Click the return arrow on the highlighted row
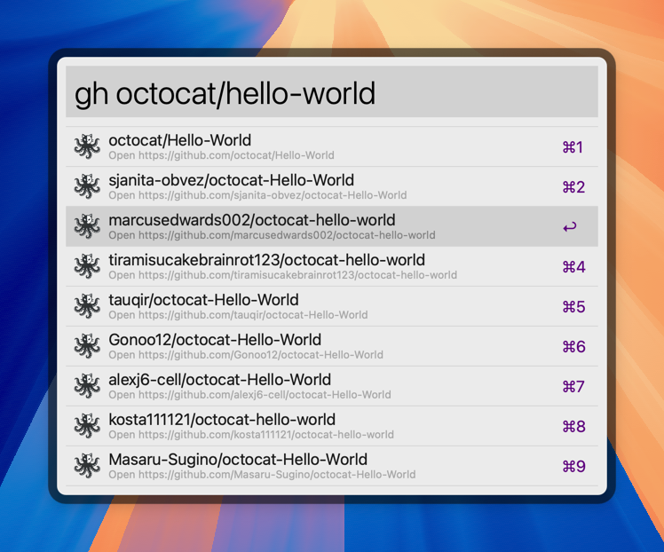This screenshot has height=552, width=664. 570,227
